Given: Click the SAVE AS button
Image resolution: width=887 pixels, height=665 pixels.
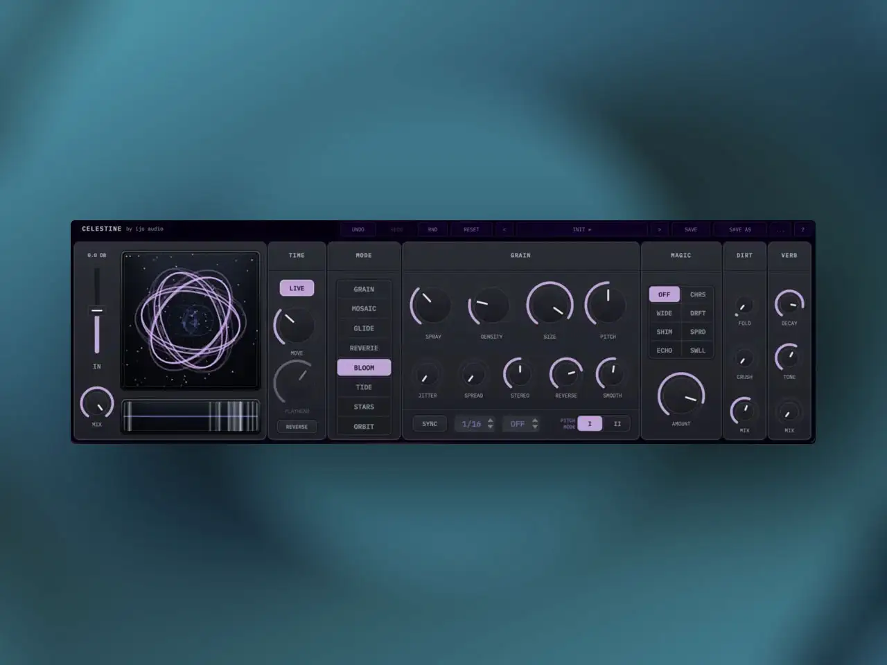Looking at the screenshot, I should pyautogui.click(x=740, y=229).
